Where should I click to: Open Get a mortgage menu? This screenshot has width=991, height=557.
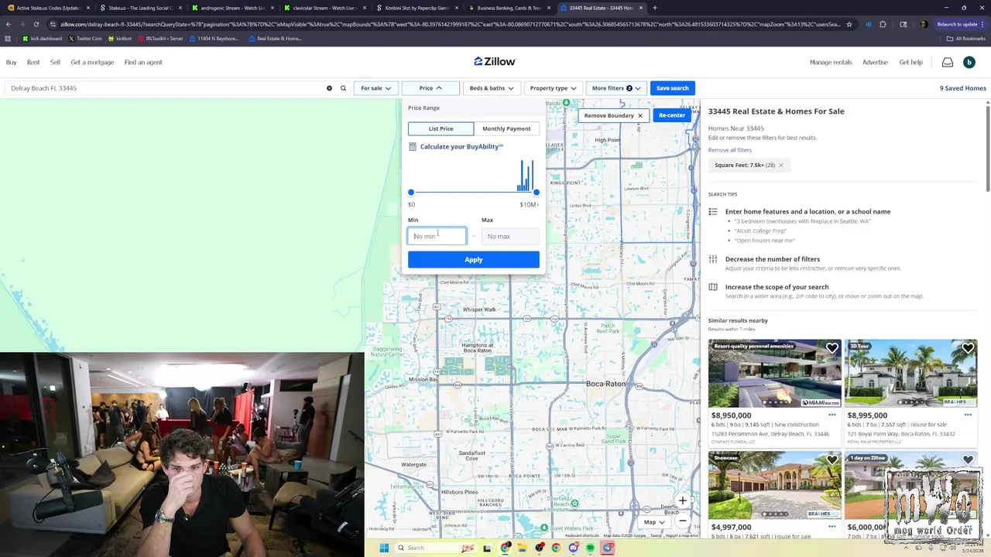[92, 62]
